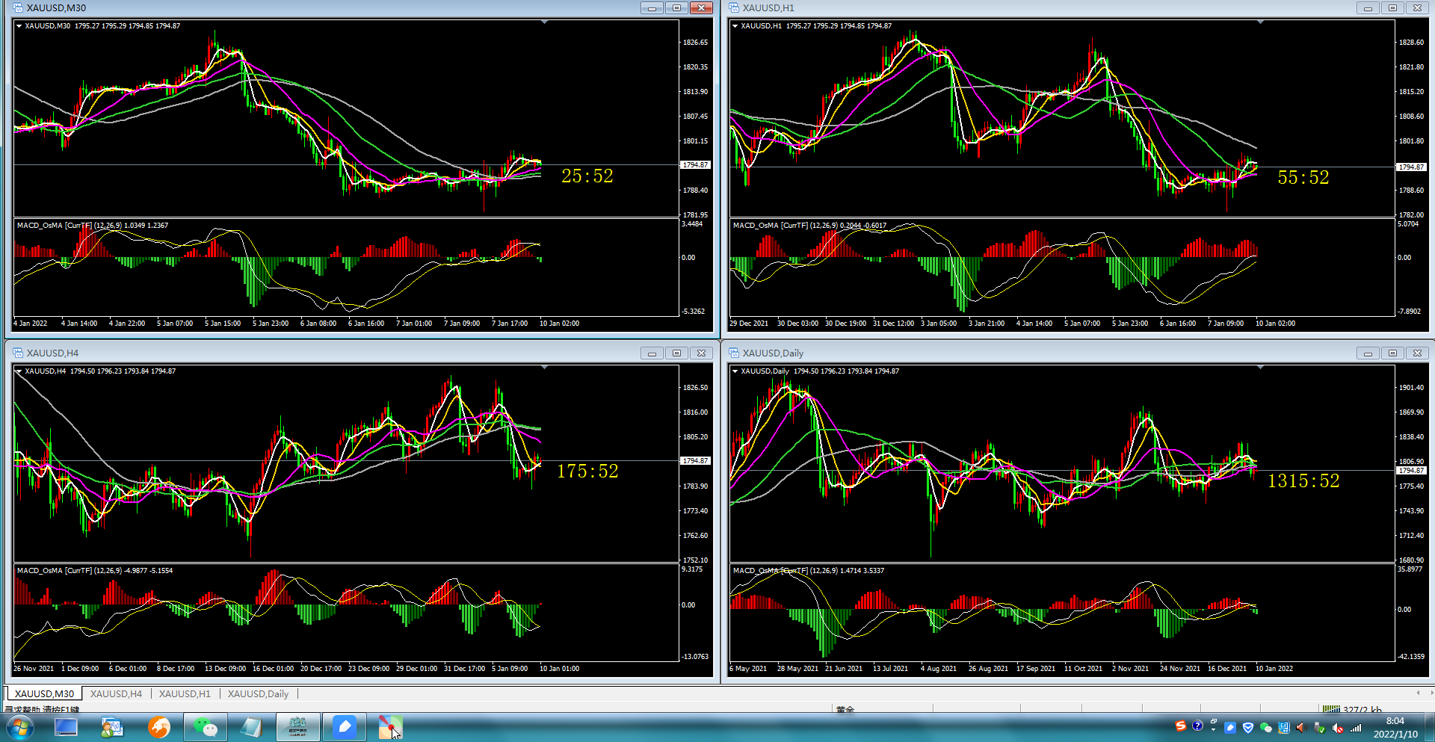Click the '6 May 2021' date on Daily axis
This screenshot has height=742, width=1435.
(748, 669)
